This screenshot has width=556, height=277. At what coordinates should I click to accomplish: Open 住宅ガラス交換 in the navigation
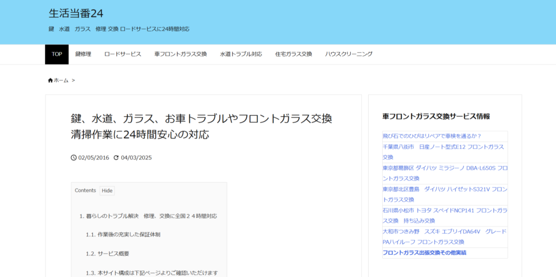294,54
